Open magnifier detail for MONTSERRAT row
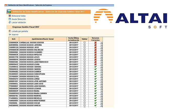The height and width of the screenshot is (111, 173). click(x=101, y=101)
